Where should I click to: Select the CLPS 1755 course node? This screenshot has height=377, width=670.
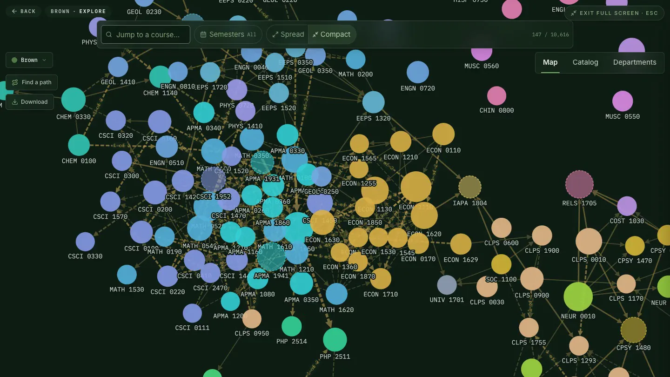pos(529,328)
